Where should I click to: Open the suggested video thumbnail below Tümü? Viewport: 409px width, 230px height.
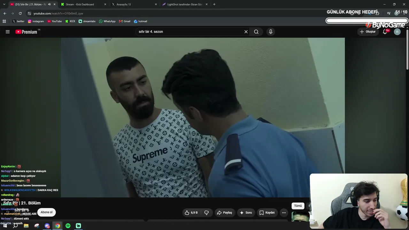click(300, 217)
